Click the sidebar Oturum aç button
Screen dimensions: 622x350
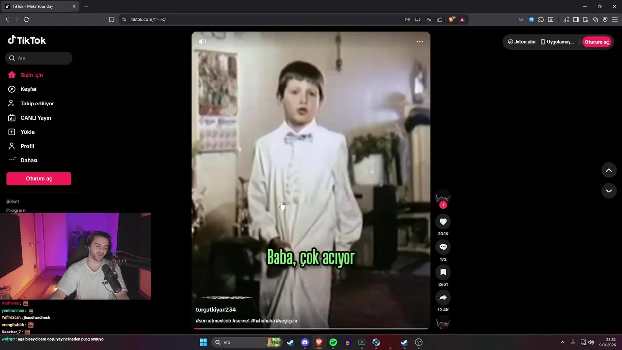[x=39, y=178]
